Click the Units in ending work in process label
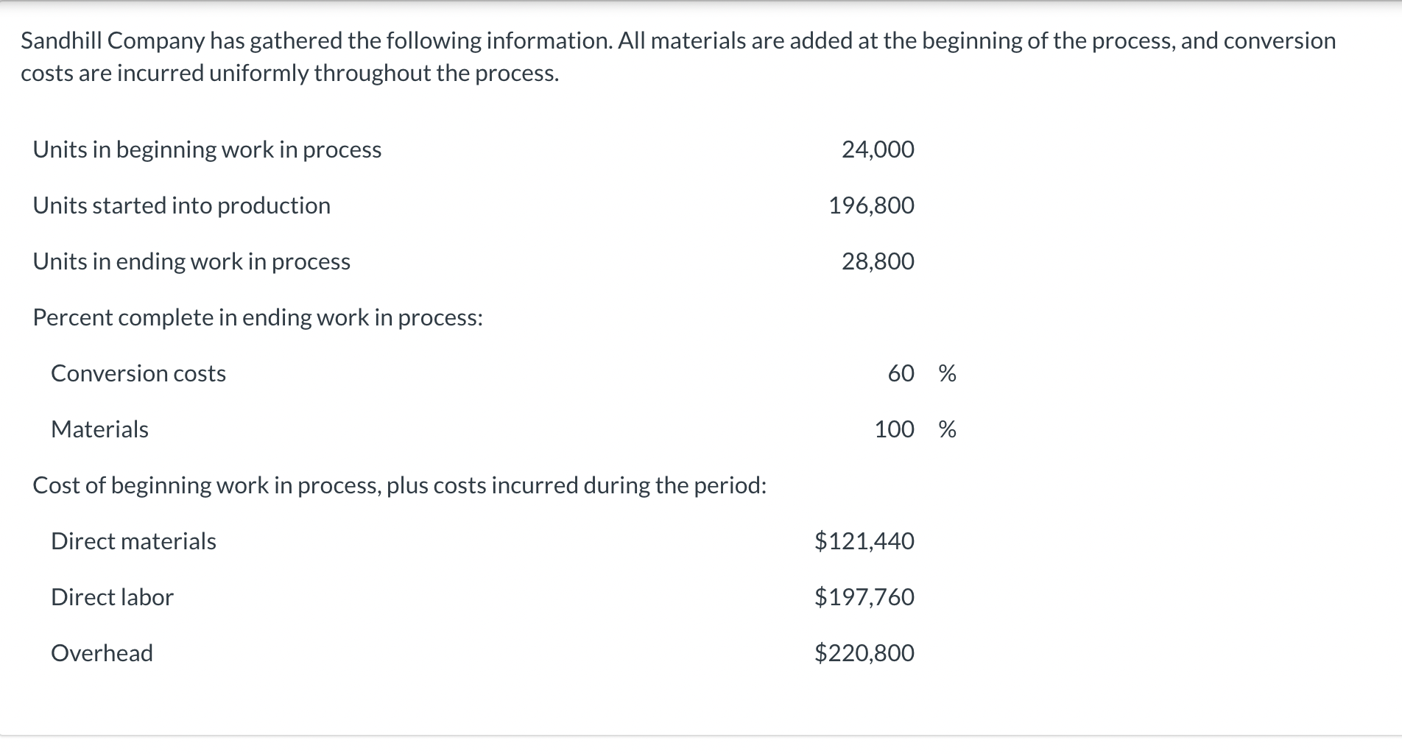The height and width of the screenshot is (754, 1402). click(191, 261)
